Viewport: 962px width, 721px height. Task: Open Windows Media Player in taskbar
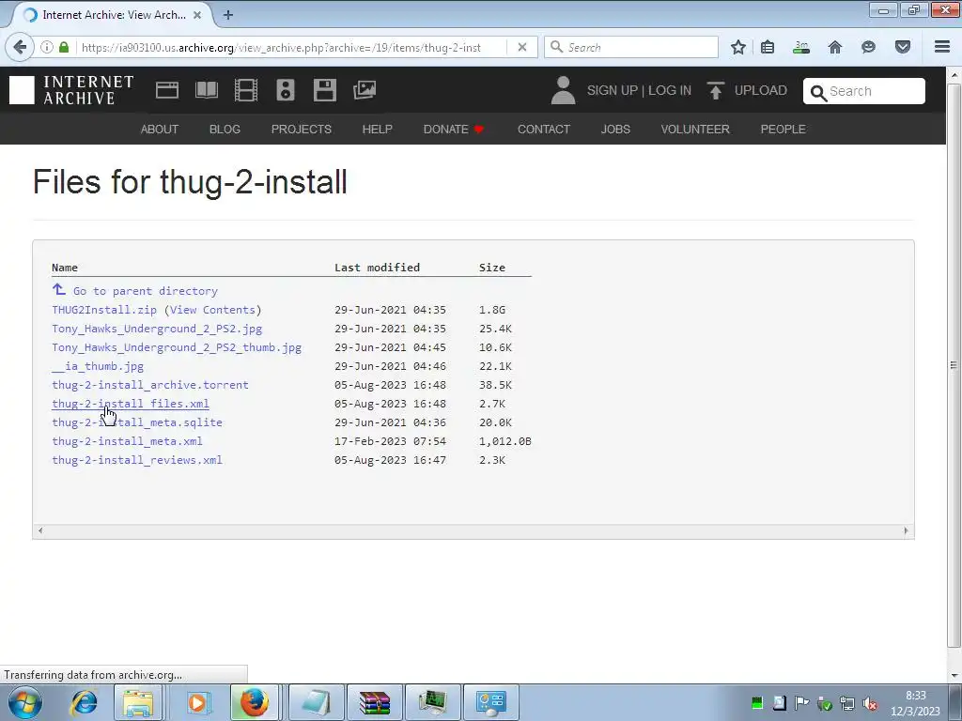pyautogui.click(x=197, y=702)
